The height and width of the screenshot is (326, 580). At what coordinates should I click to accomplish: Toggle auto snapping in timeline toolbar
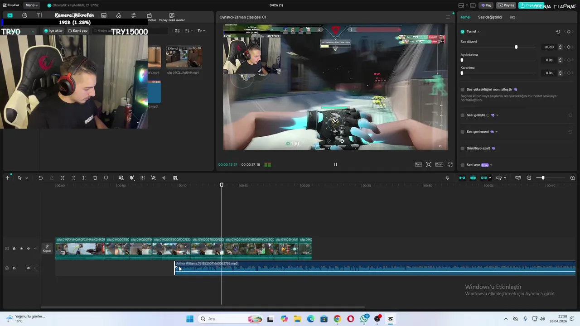[473, 178]
